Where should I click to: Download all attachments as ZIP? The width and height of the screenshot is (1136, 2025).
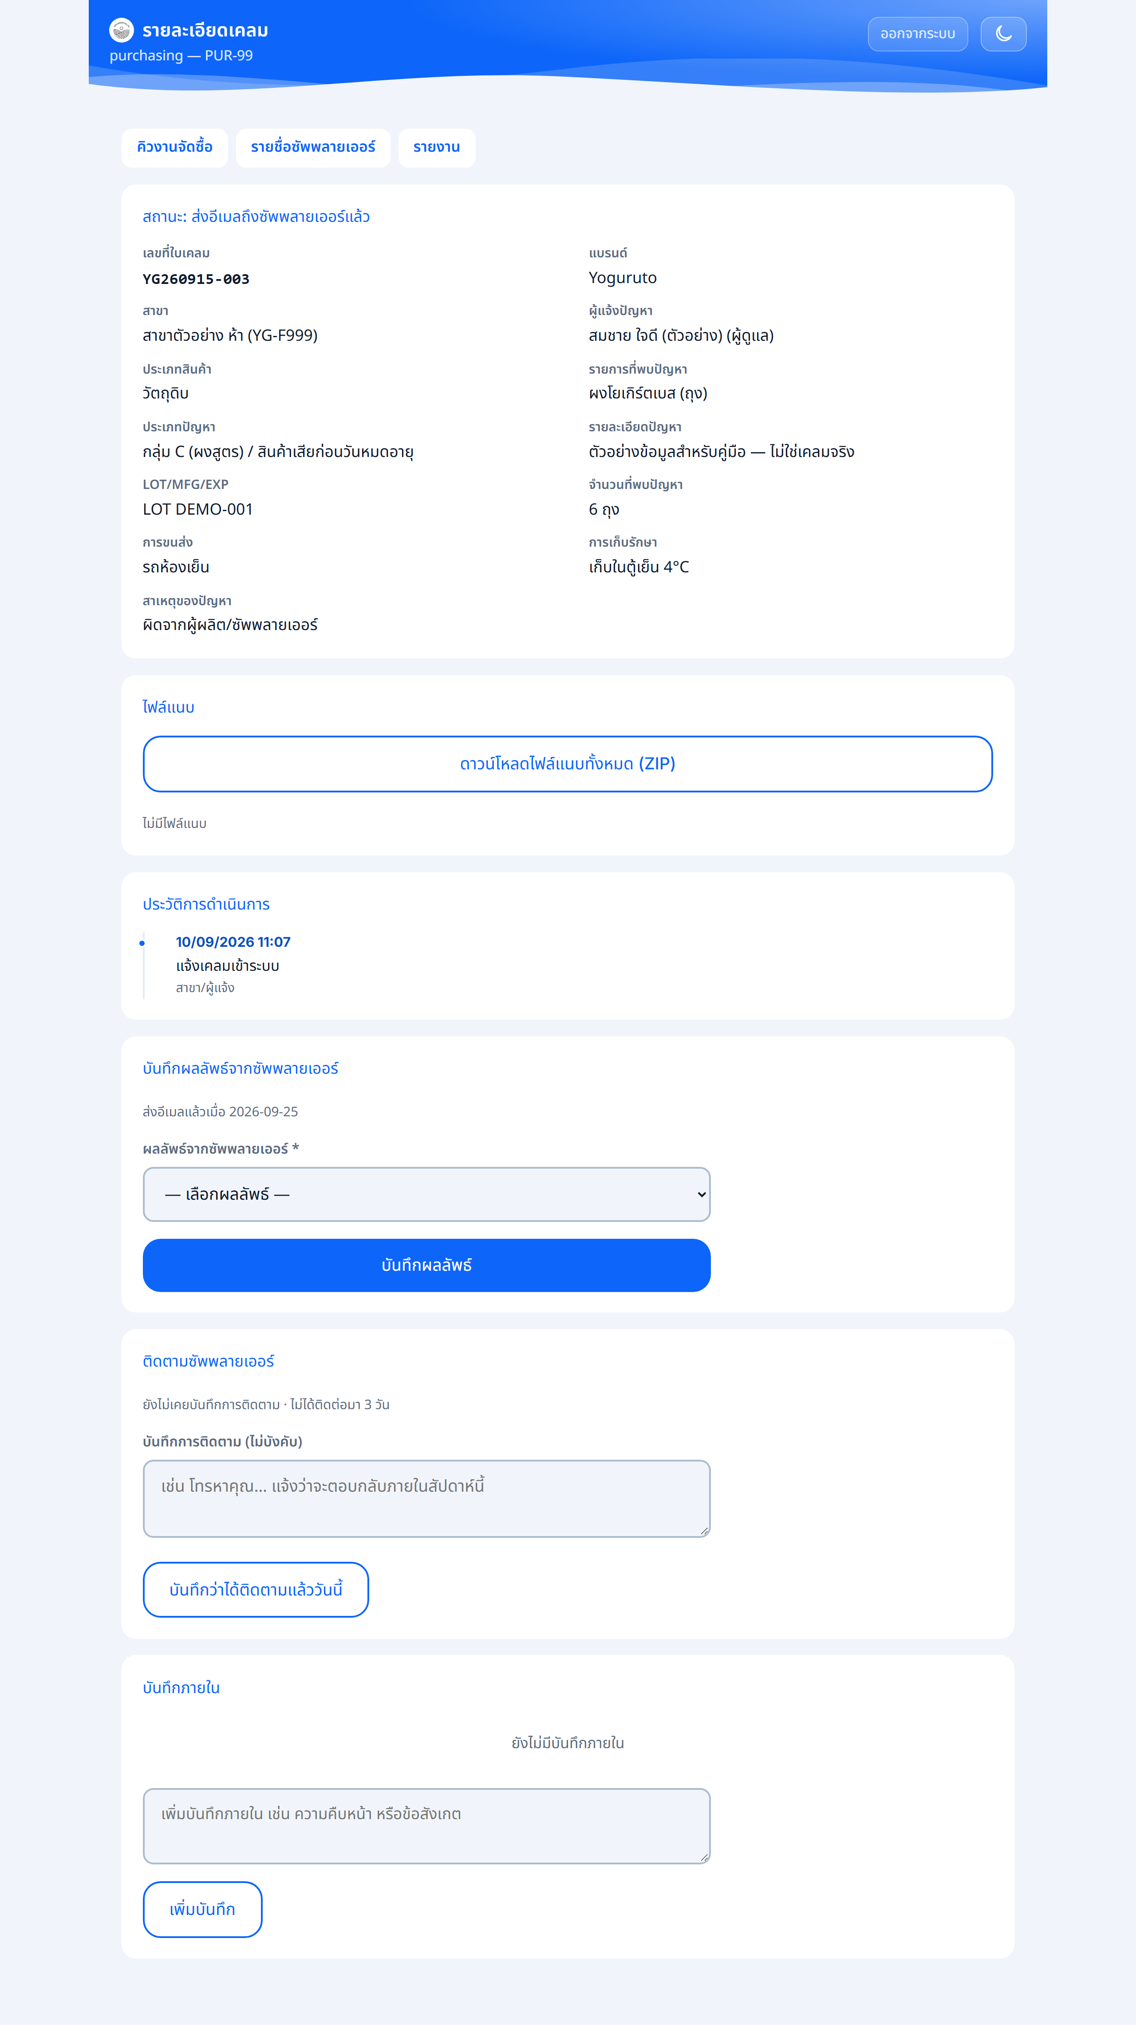(568, 763)
